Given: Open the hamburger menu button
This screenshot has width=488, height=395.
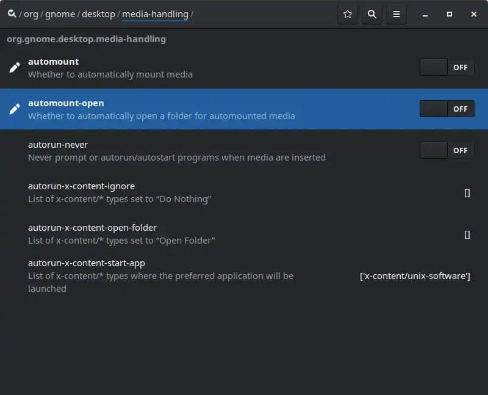Looking at the screenshot, I should click(396, 14).
